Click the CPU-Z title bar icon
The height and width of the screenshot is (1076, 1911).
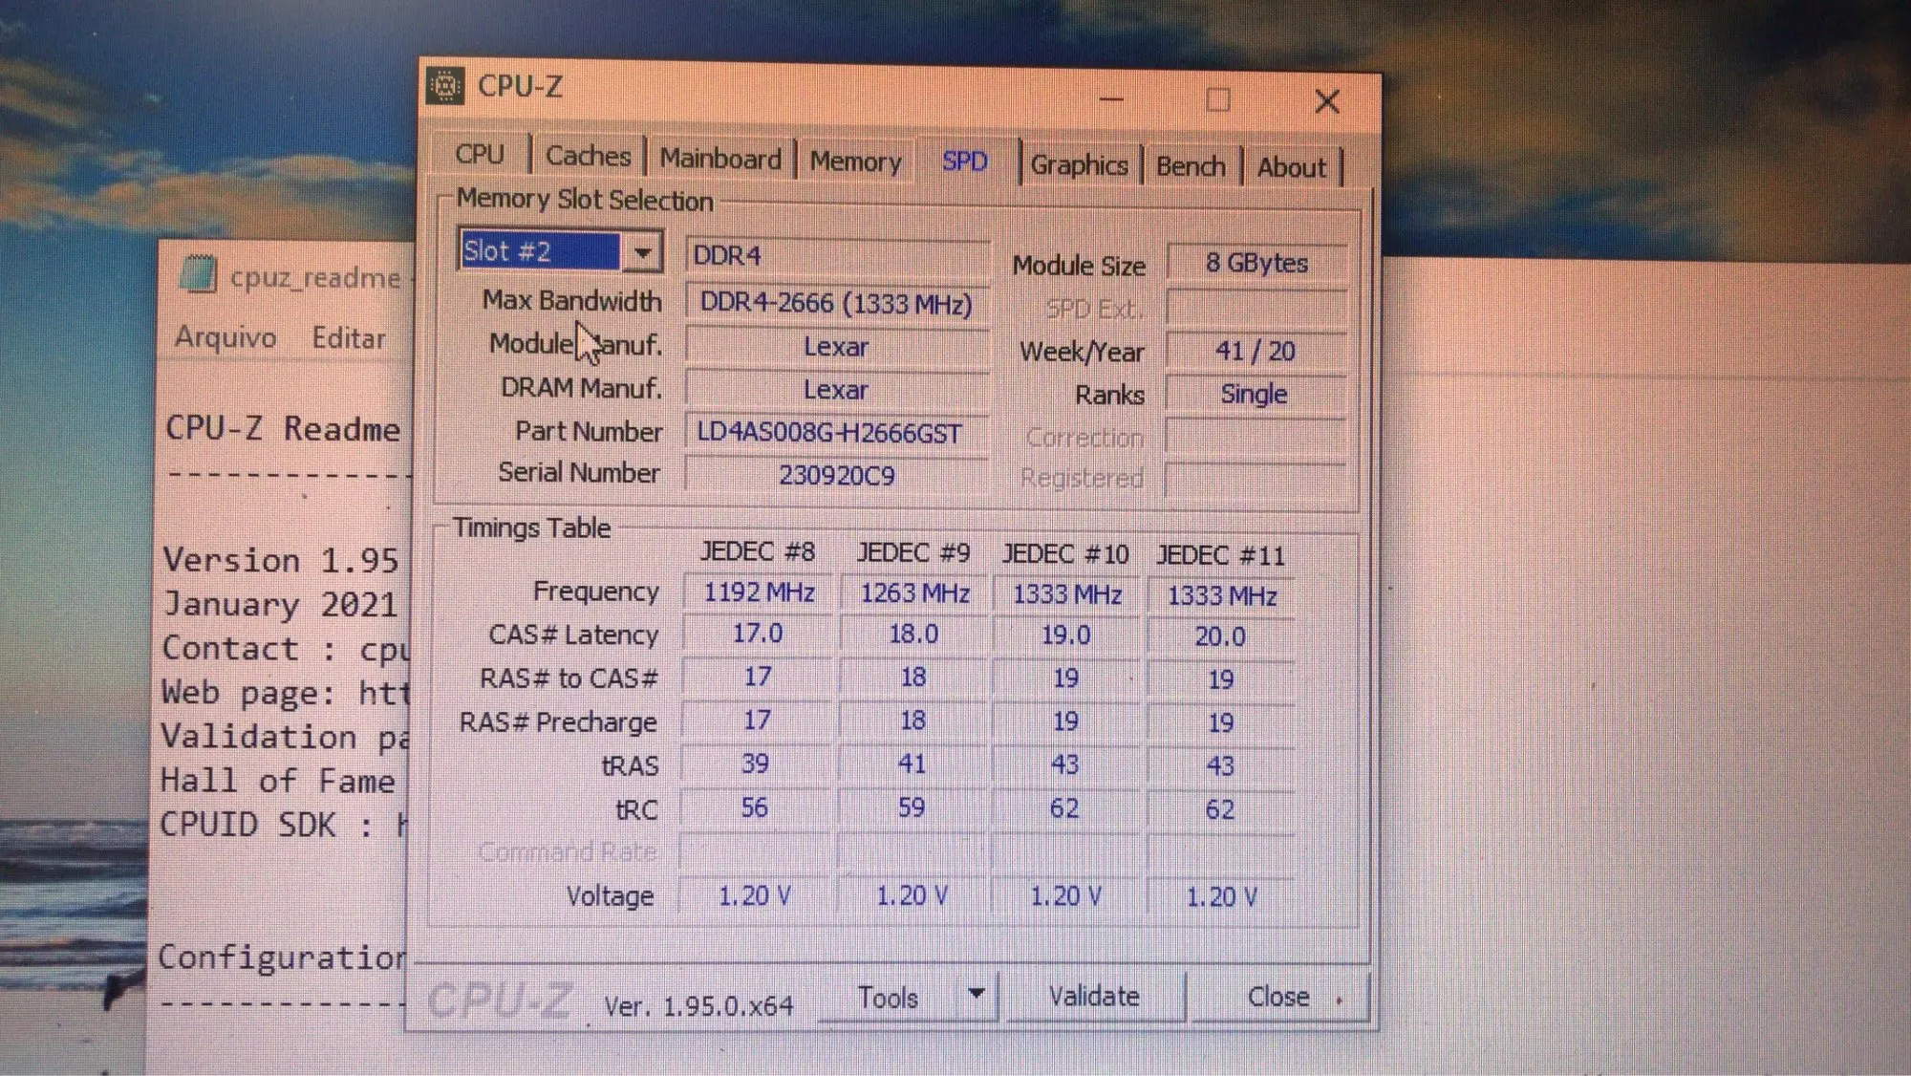[445, 86]
